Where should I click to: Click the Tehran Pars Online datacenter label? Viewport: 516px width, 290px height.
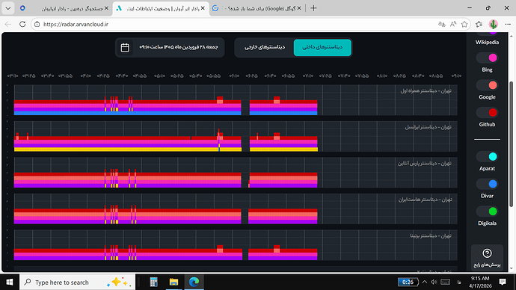pos(425,163)
